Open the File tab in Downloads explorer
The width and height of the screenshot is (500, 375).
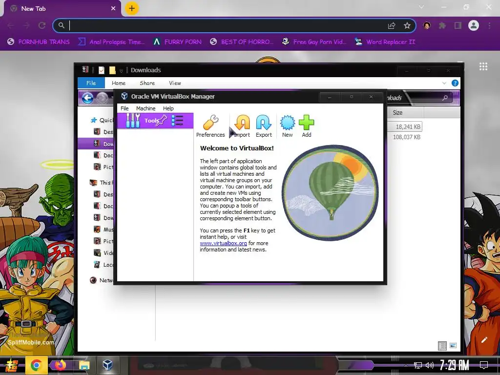pyautogui.click(x=91, y=83)
